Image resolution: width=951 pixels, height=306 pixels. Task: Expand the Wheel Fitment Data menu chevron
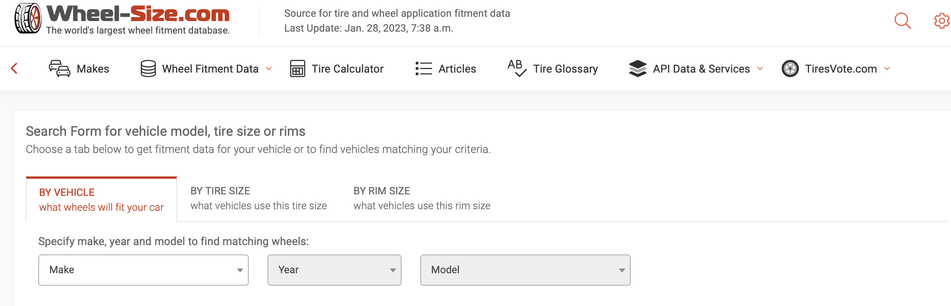point(269,69)
